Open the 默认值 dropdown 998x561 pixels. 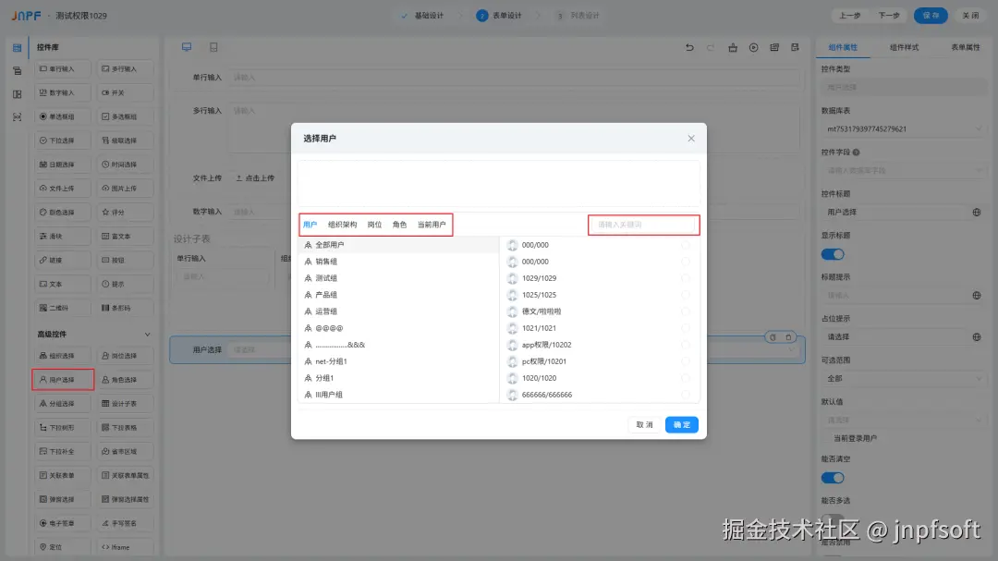[903, 419]
